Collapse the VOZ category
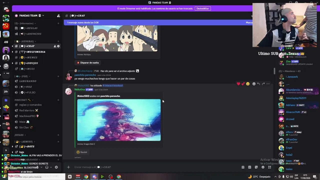The image size is (320, 180). [x=22, y=76]
